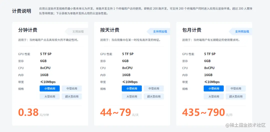Viewport: 270px width, 132px height.
Task: Click the GPU 性能 label in 分钟计费 card
Action: tap(24, 54)
